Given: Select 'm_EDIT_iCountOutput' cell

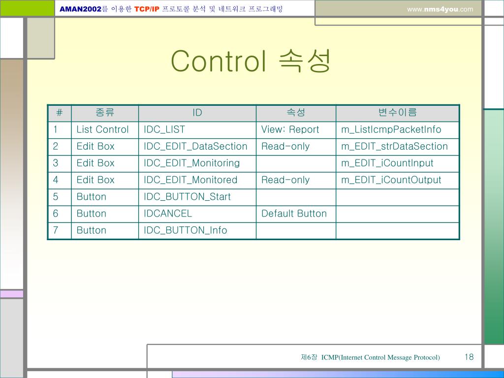Looking at the screenshot, I should tap(397, 180).
